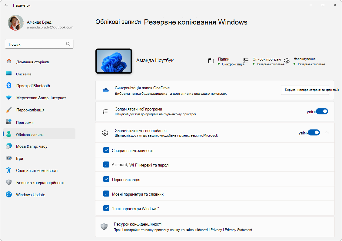The height and width of the screenshot is (241, 342).
Task: Click the Облікові записи breadcrumb link
Action: (118, 22)
